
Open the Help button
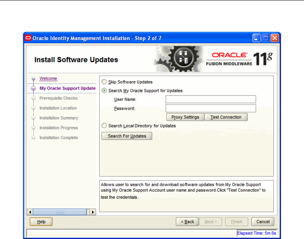click(x=41, y=222)
